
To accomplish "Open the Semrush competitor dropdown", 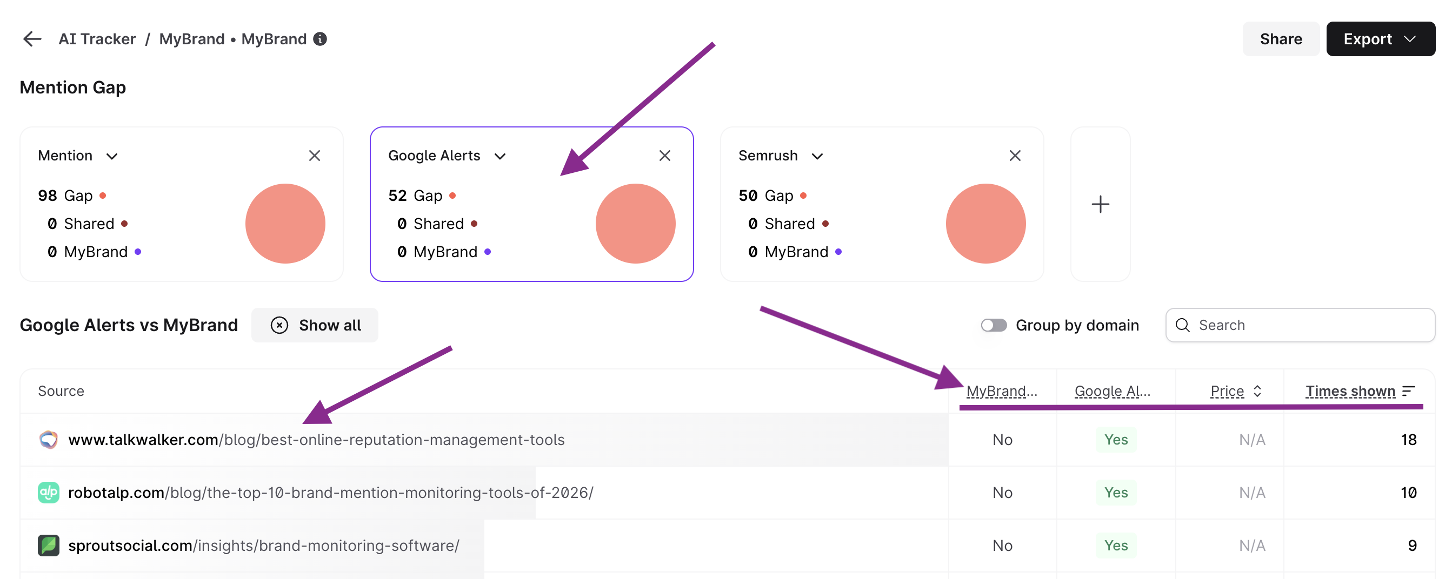I will pos(817,156).
